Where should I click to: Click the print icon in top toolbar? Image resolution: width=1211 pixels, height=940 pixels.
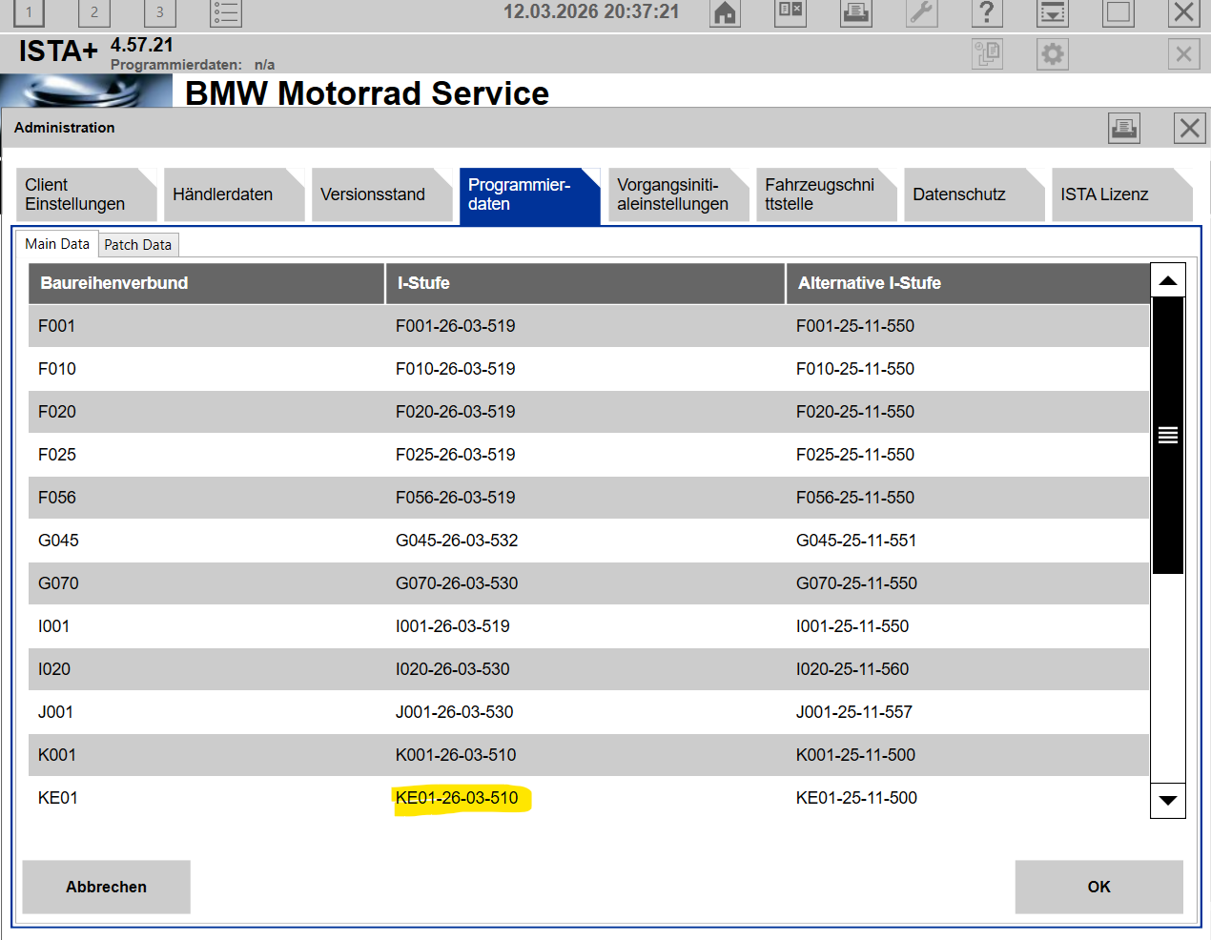[855, 12]
